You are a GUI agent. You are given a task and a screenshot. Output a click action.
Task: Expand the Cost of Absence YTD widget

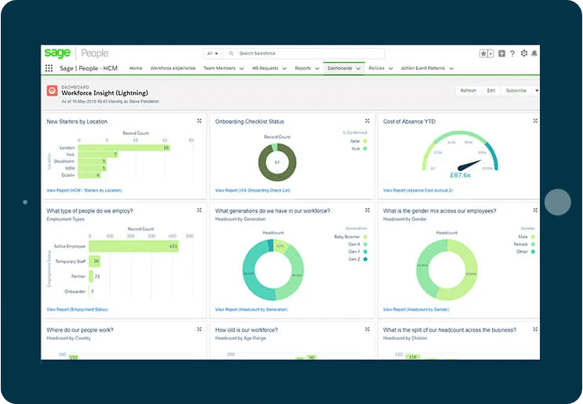535,121
